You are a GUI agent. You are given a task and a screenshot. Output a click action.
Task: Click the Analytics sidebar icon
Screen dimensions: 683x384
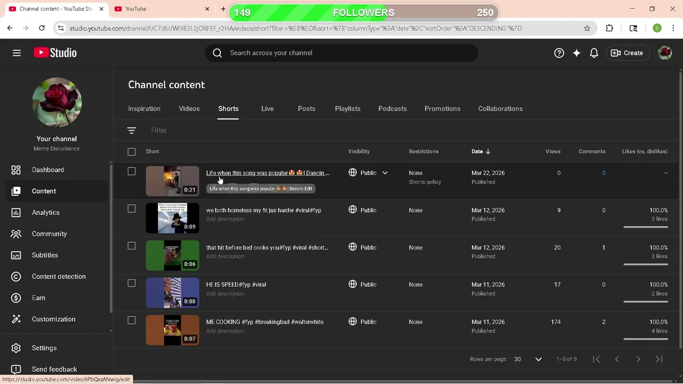(x=16, y=212)
